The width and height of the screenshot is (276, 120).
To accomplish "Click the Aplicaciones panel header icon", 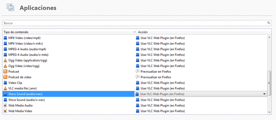I will point(10,7).
